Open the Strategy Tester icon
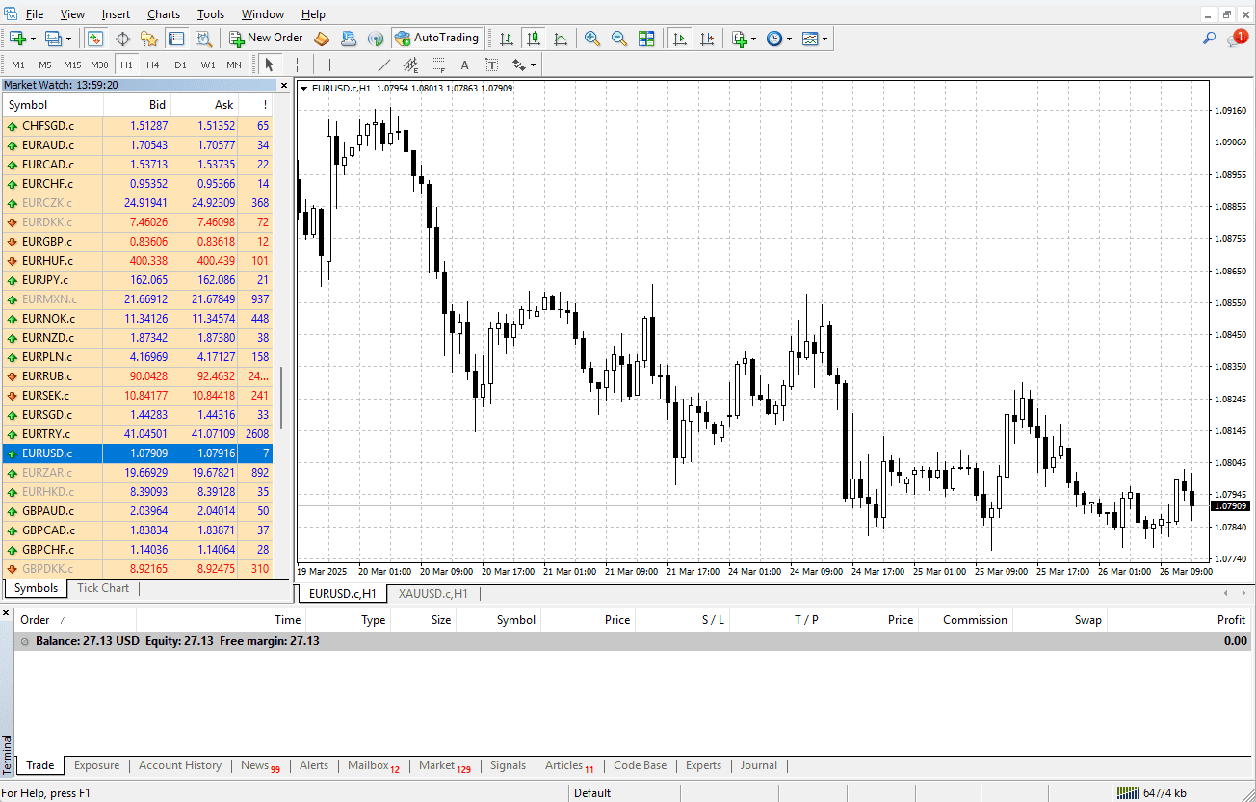Image resolution: width=1256 pixels, height=802 pixels. pos(203,39)
